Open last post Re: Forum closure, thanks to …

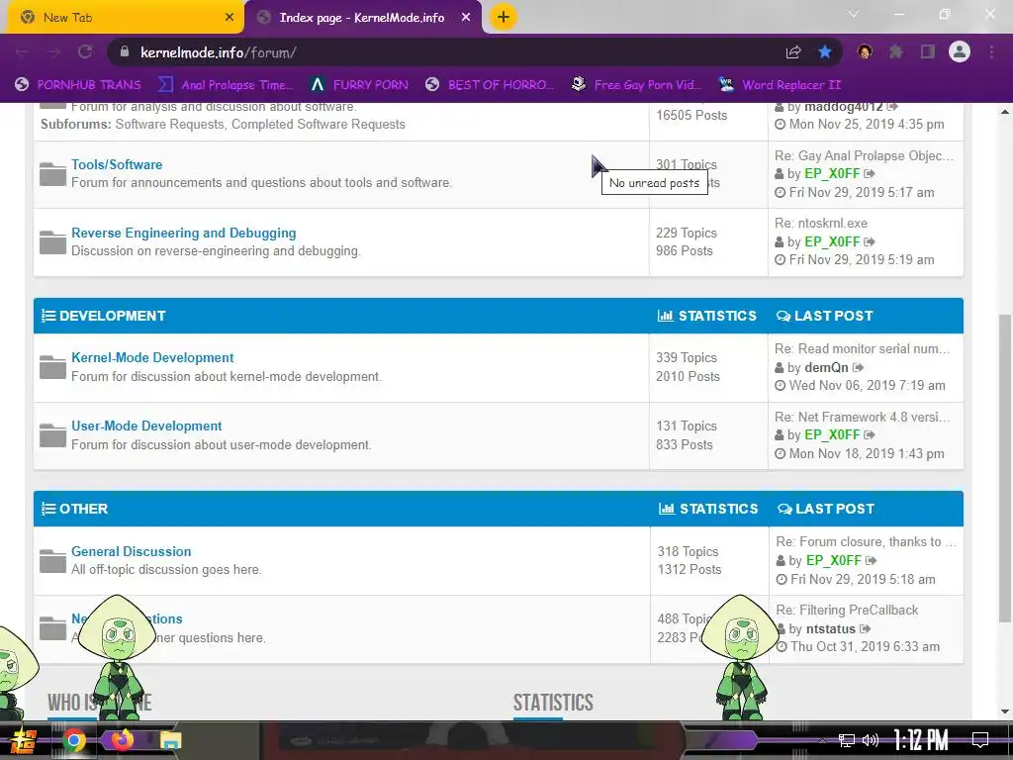coord(867,541)
